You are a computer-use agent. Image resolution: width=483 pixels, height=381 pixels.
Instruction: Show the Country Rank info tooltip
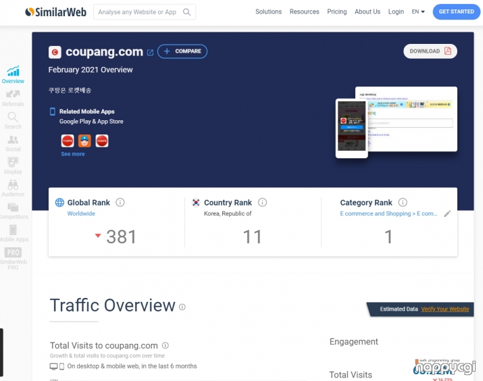(x=262, y=203)
